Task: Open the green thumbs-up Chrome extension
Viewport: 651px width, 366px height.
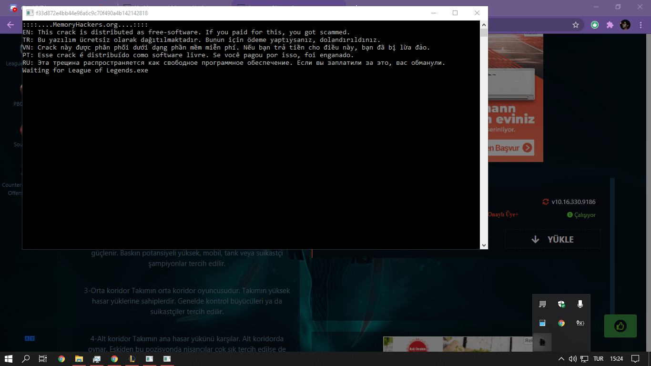Action: coord(595,25)
